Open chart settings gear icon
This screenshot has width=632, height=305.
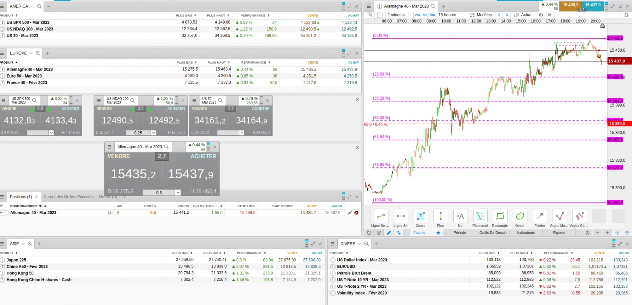(626, 15)
